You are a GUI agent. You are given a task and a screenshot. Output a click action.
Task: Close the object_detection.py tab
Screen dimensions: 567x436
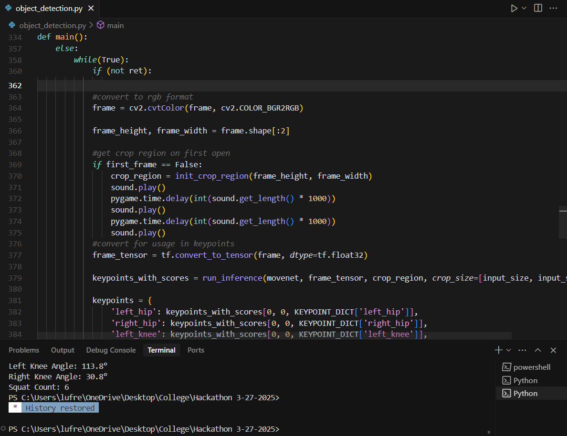pos(91,8)
